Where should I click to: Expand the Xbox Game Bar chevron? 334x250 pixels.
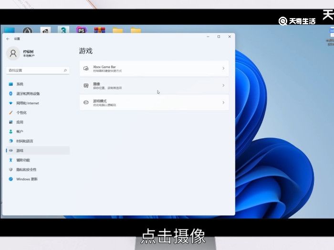click(x=223, y=69)
